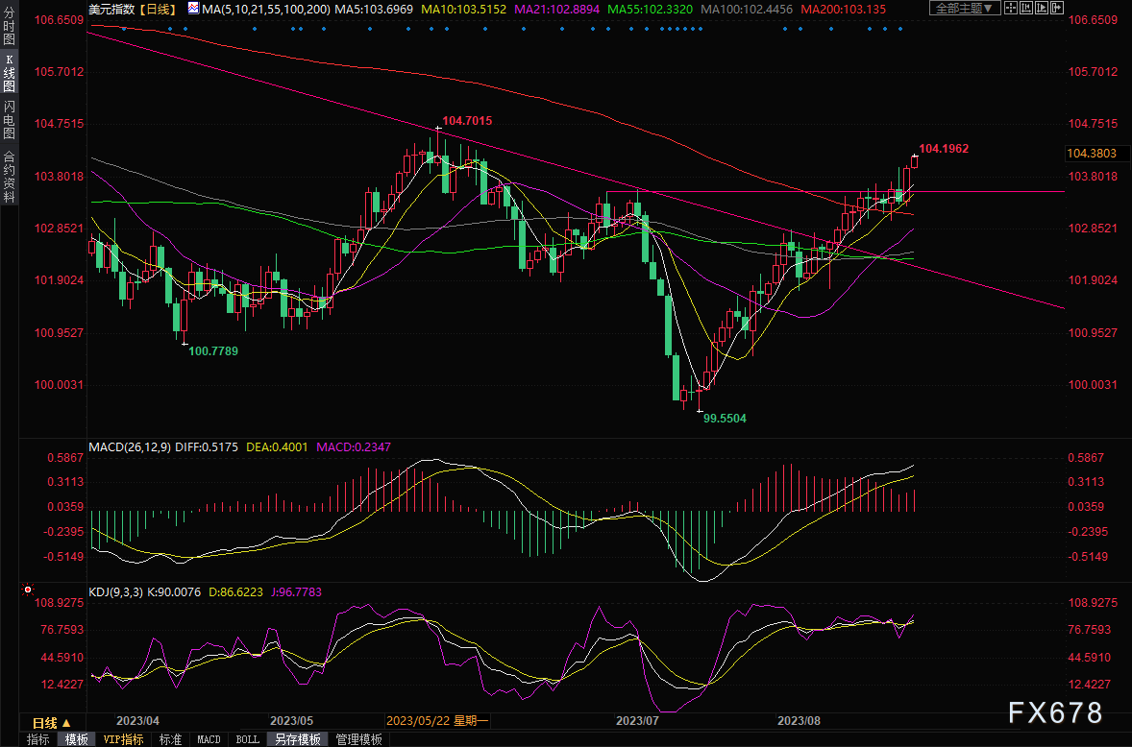
Task: Select the 模板 bottom tab
Action: point(77,739)
